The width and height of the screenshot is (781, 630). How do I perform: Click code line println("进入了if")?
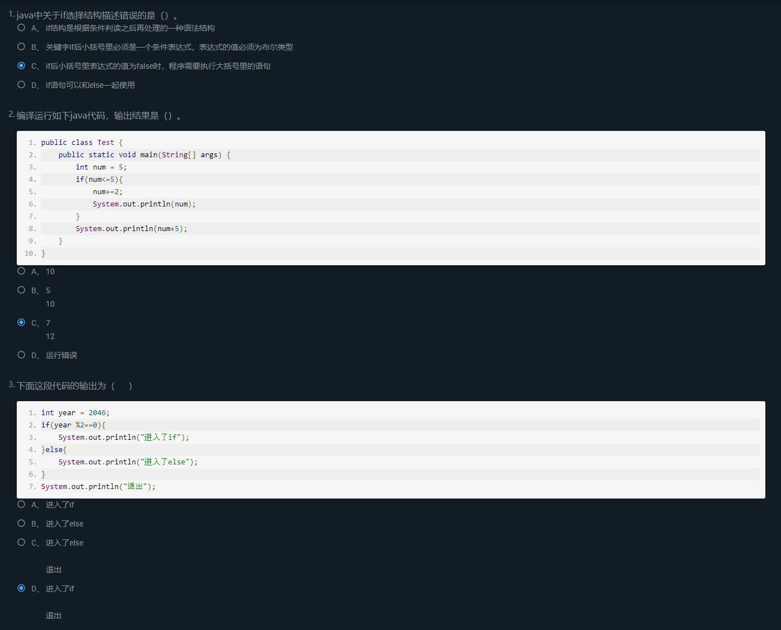124,438
